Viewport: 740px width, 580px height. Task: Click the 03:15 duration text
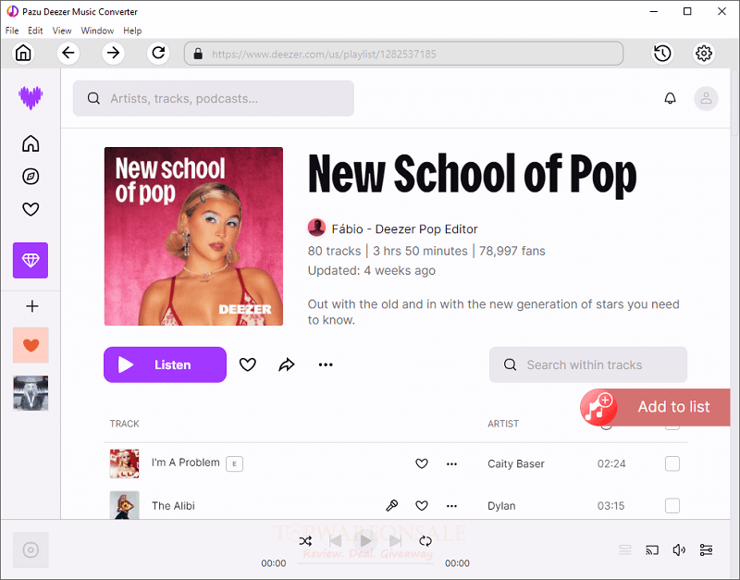pos(610,506)
